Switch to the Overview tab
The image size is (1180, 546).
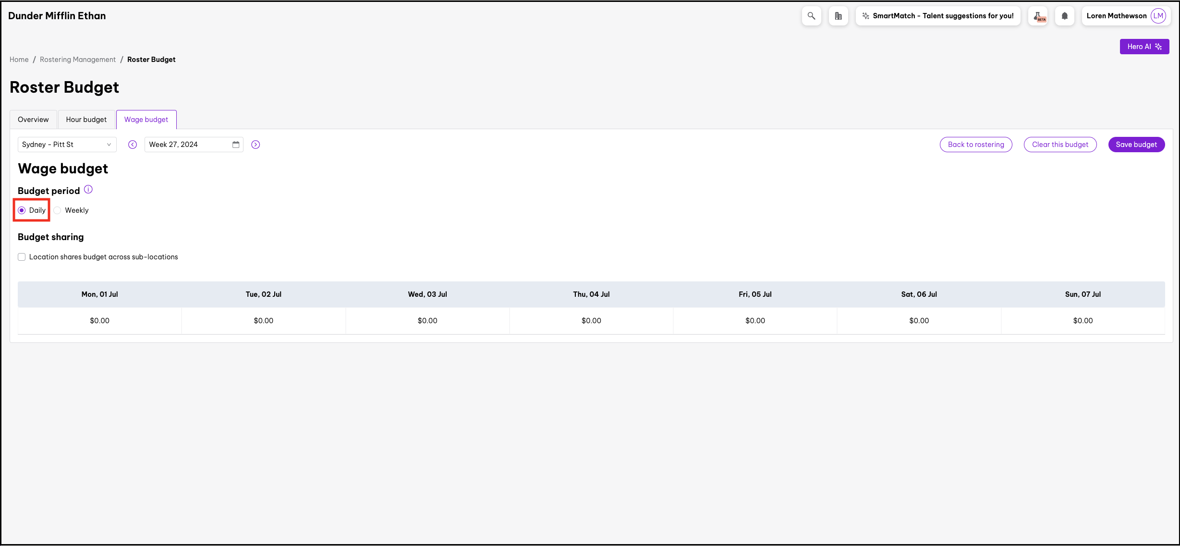(33, 120)
